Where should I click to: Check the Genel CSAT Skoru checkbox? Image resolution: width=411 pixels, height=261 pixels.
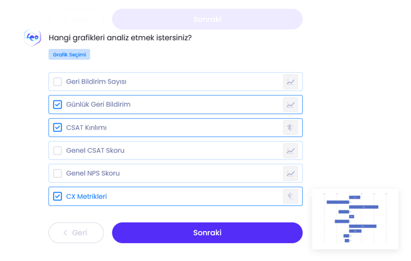coord(57,151)
